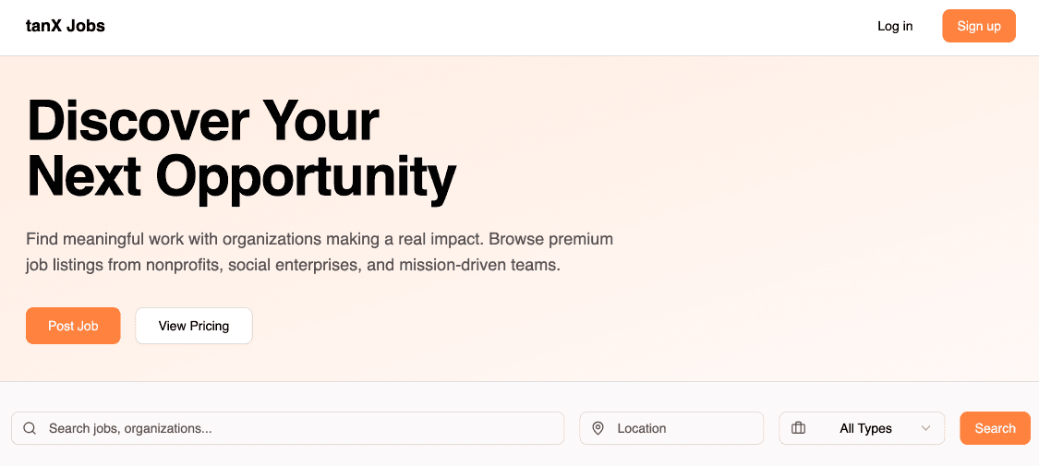Image resolution: width=1039 pixels, height=466 pixels.
Task: Click the "Find meaningful work" description paragraph
Action: tap(320, 252)
